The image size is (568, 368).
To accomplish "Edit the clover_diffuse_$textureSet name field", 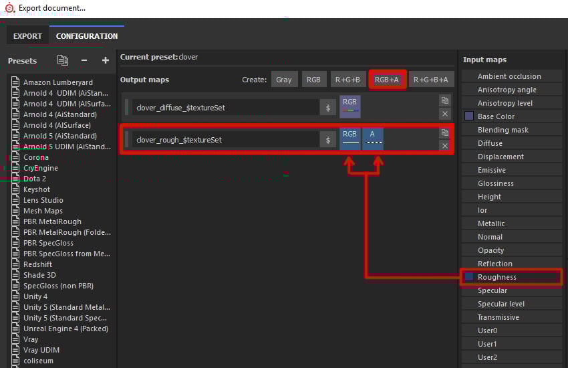I will pyautogui.click(x=225, y=108).
